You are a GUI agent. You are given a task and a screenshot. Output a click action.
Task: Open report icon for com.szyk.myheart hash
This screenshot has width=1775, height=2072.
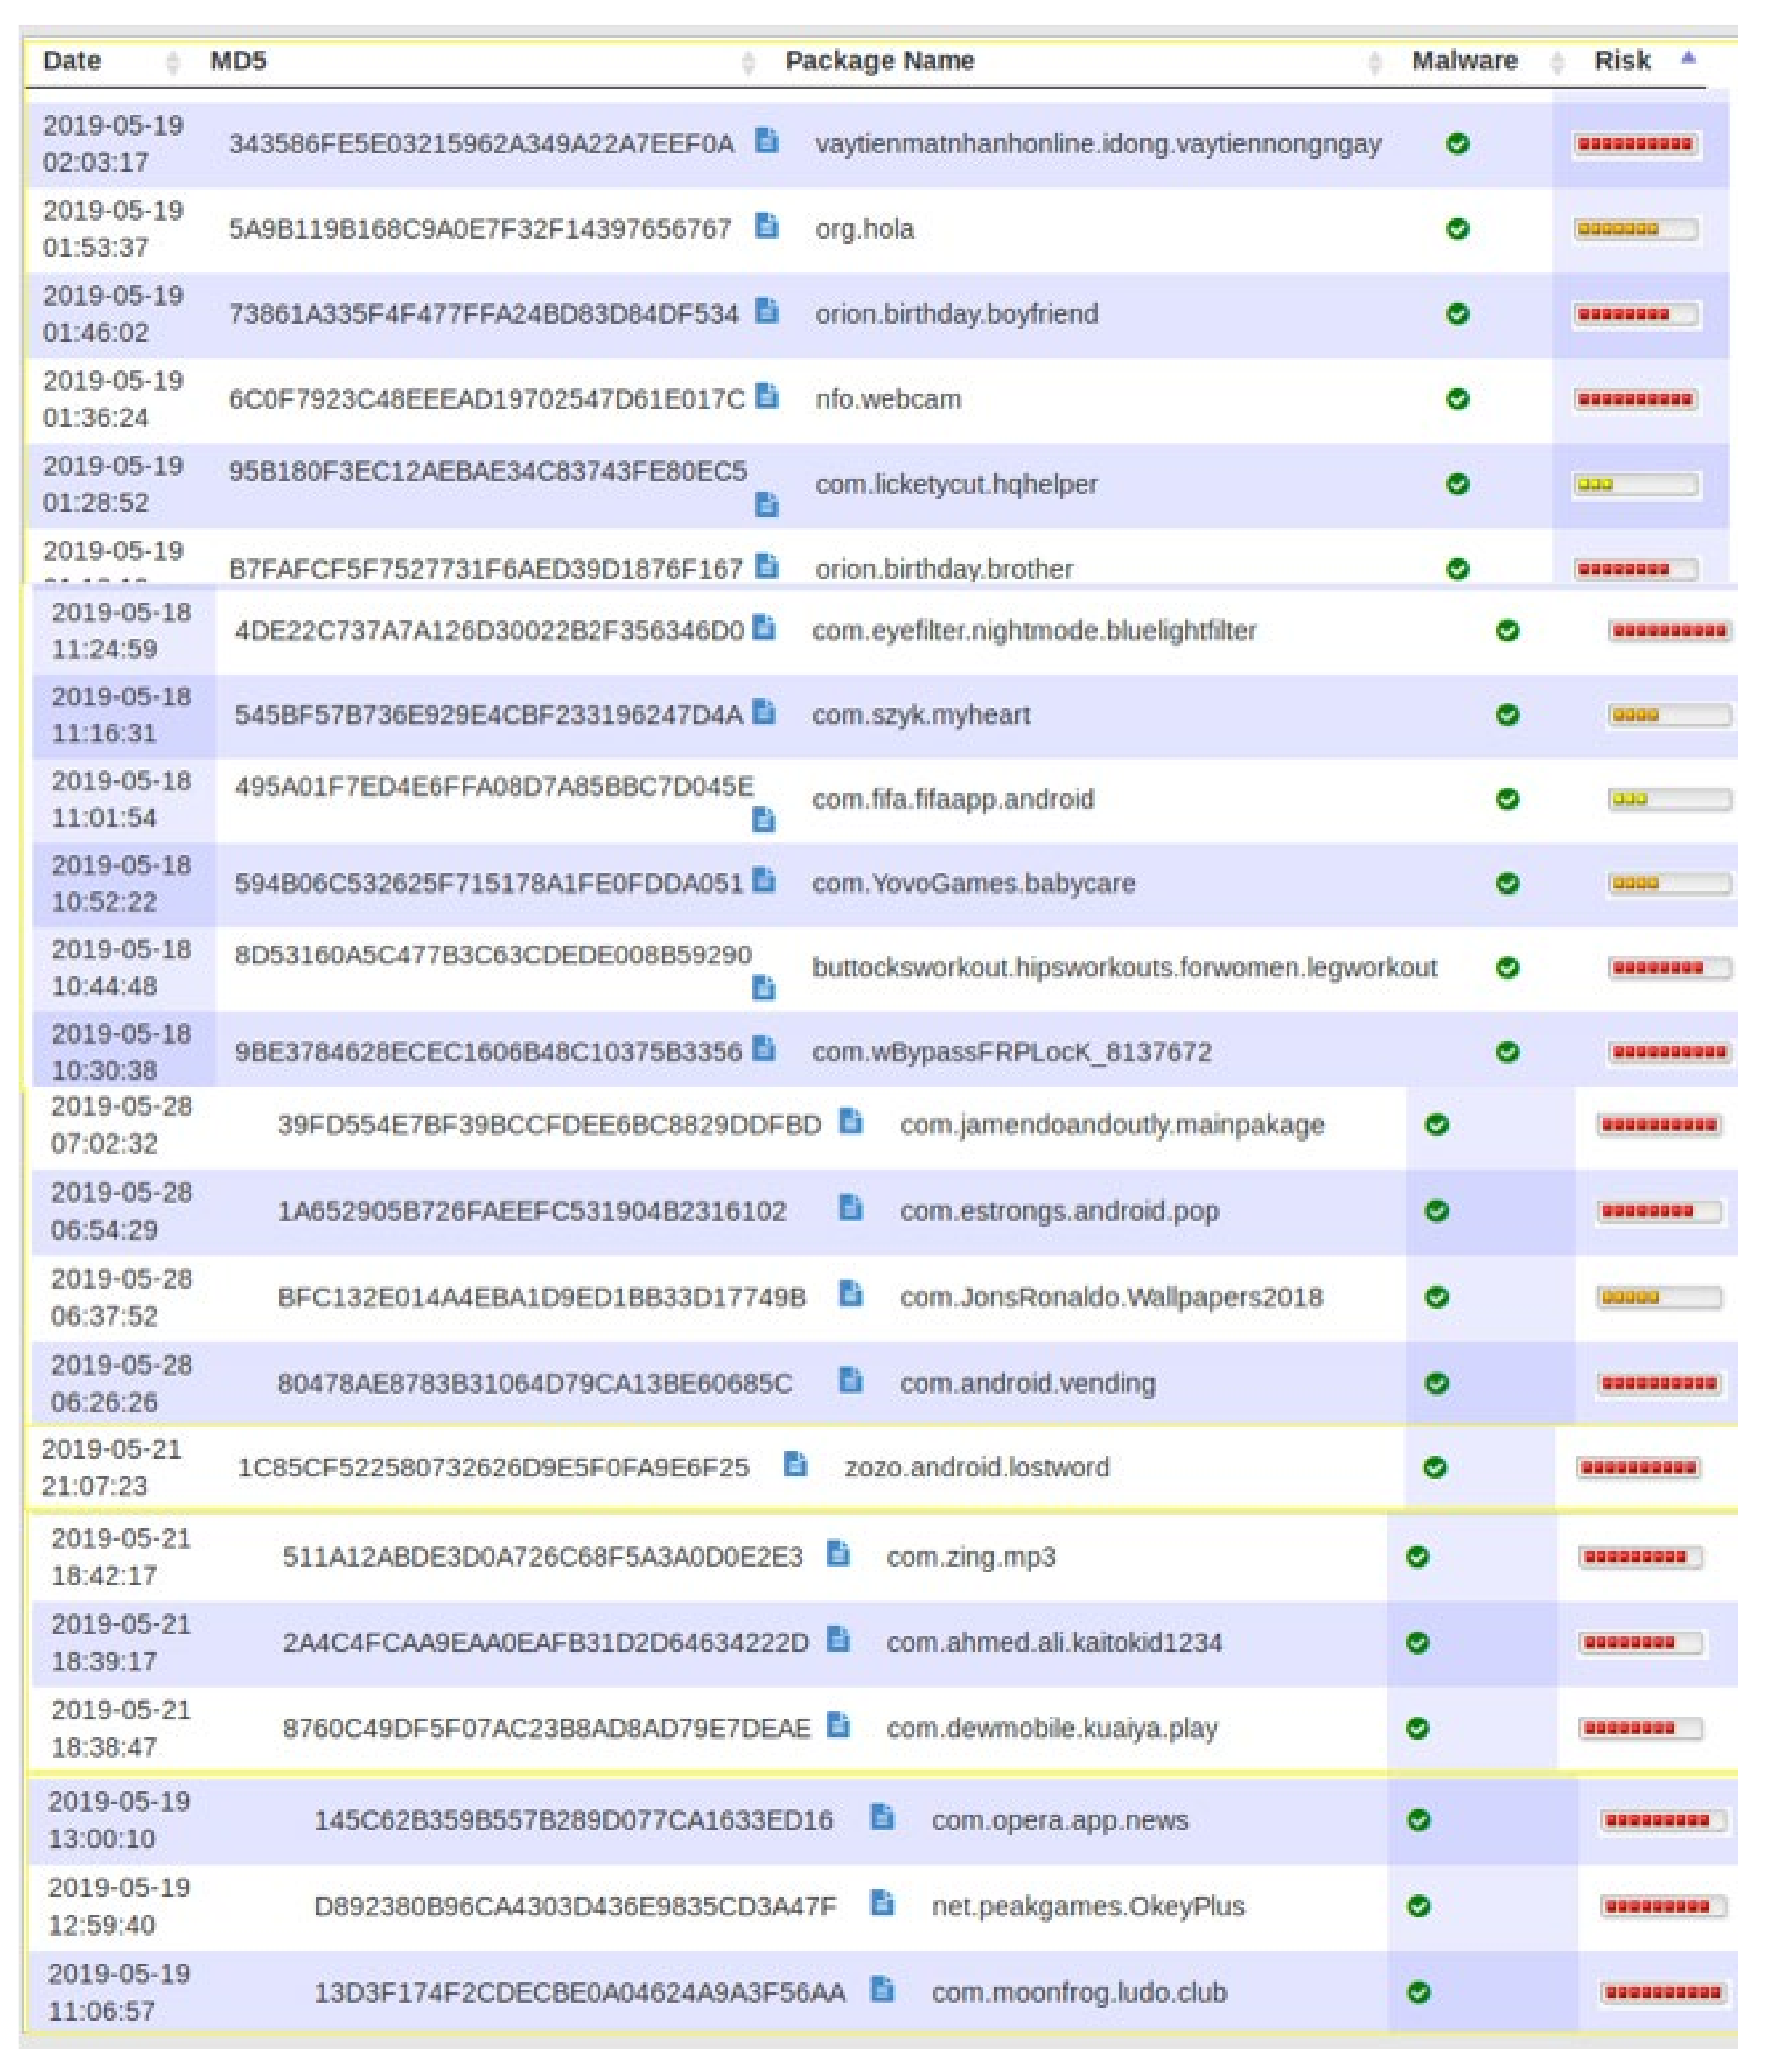[764, 711]
